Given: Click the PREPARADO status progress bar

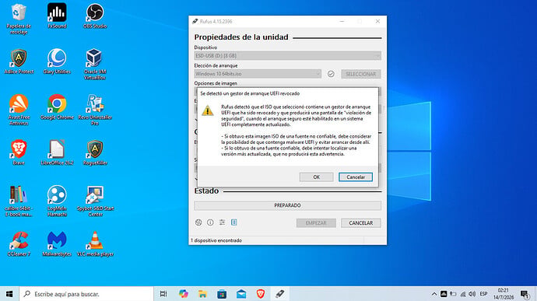Looking at the screenshot, I should (288, 205).
